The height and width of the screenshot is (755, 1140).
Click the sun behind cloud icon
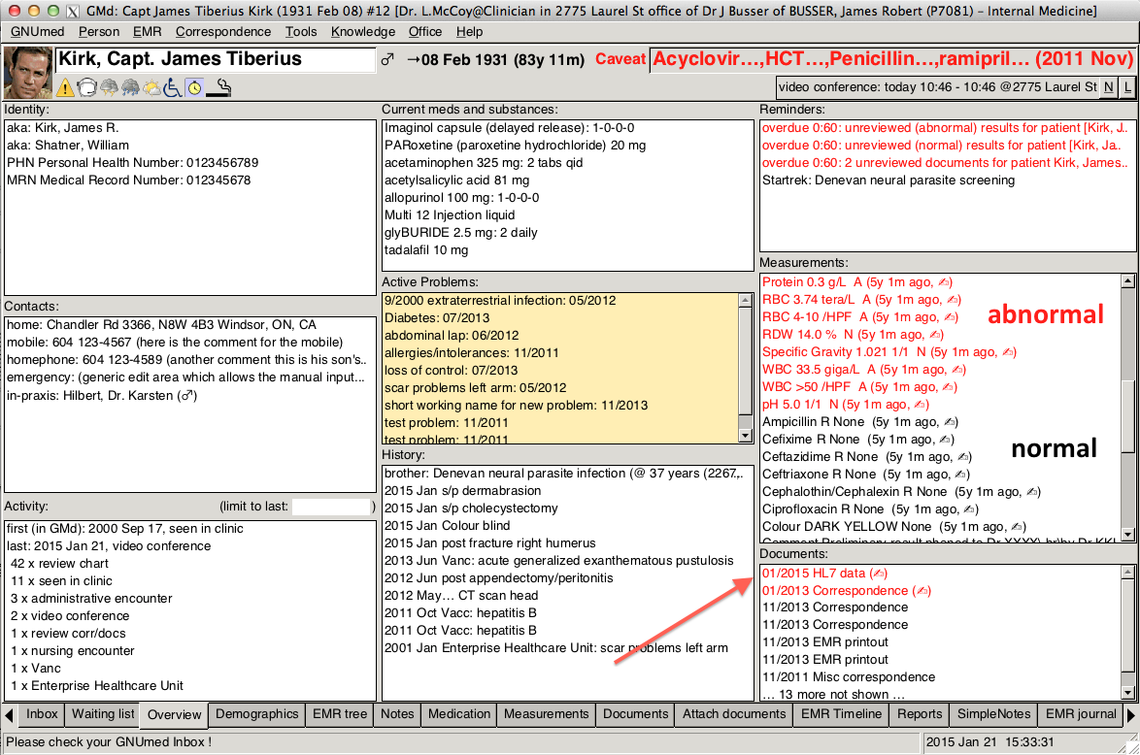(x=152, y=88)
